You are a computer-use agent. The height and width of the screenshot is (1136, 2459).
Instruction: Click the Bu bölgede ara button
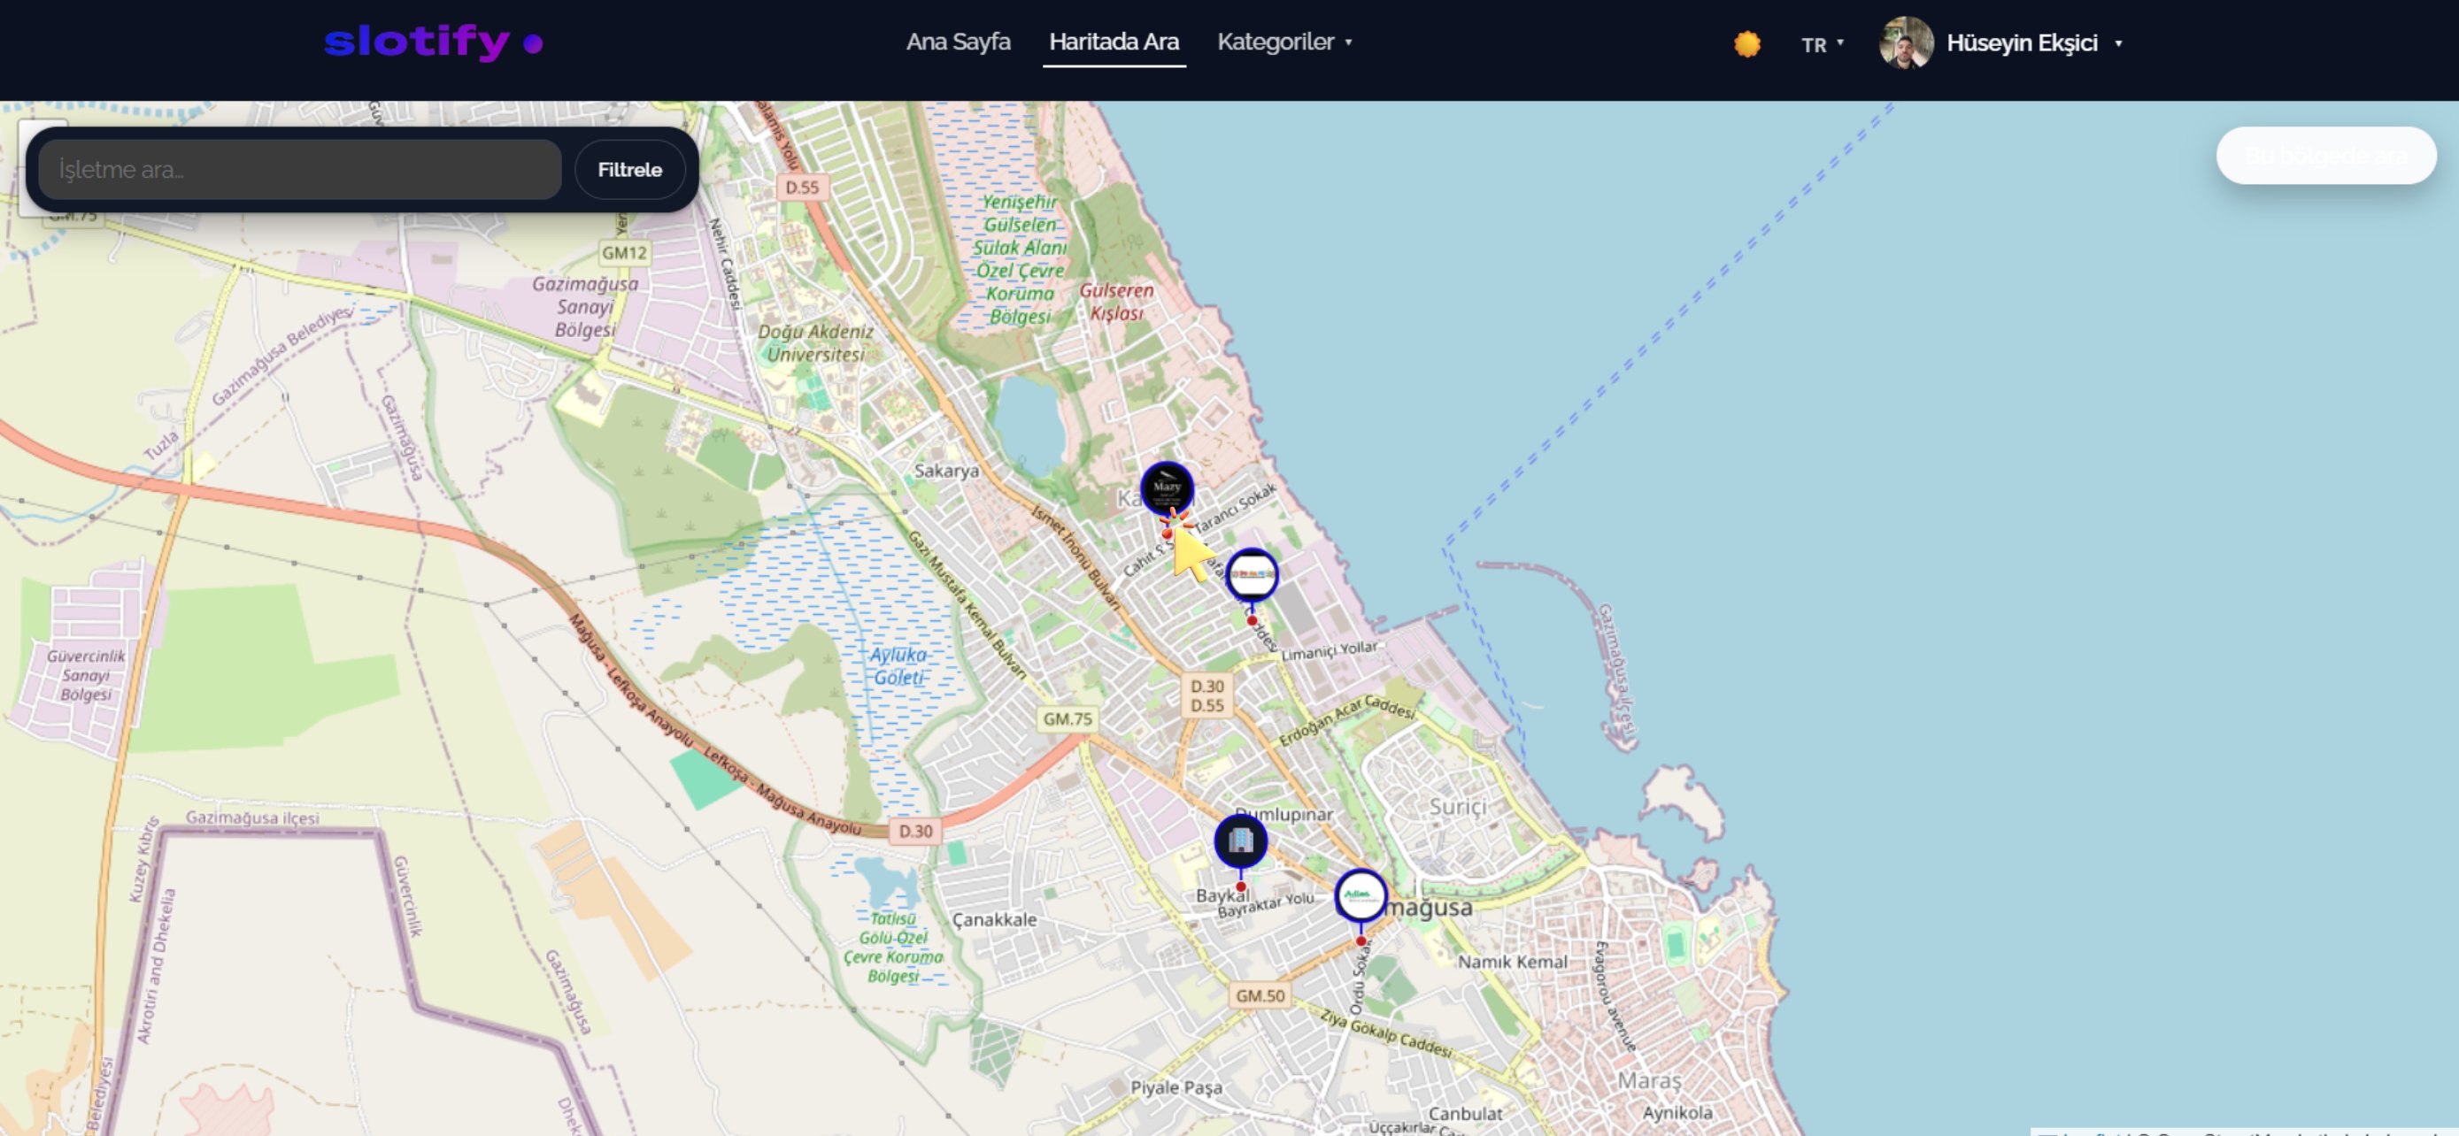[x=2325, y=156]
